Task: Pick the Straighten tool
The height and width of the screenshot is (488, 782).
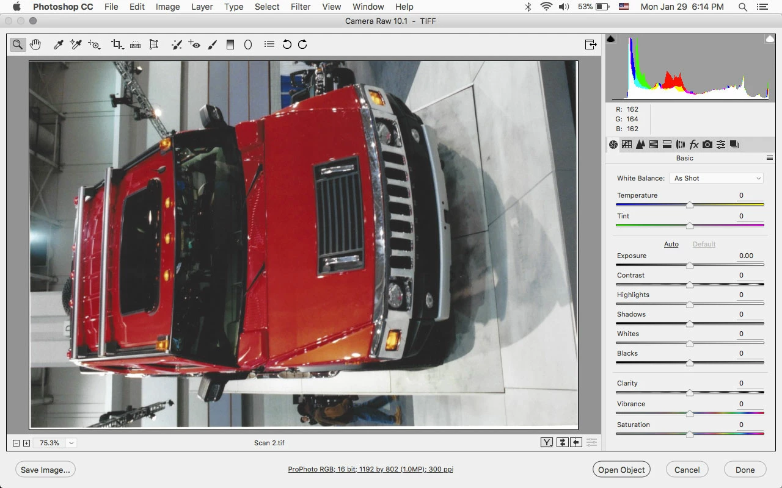Action: tap(135, 45)
